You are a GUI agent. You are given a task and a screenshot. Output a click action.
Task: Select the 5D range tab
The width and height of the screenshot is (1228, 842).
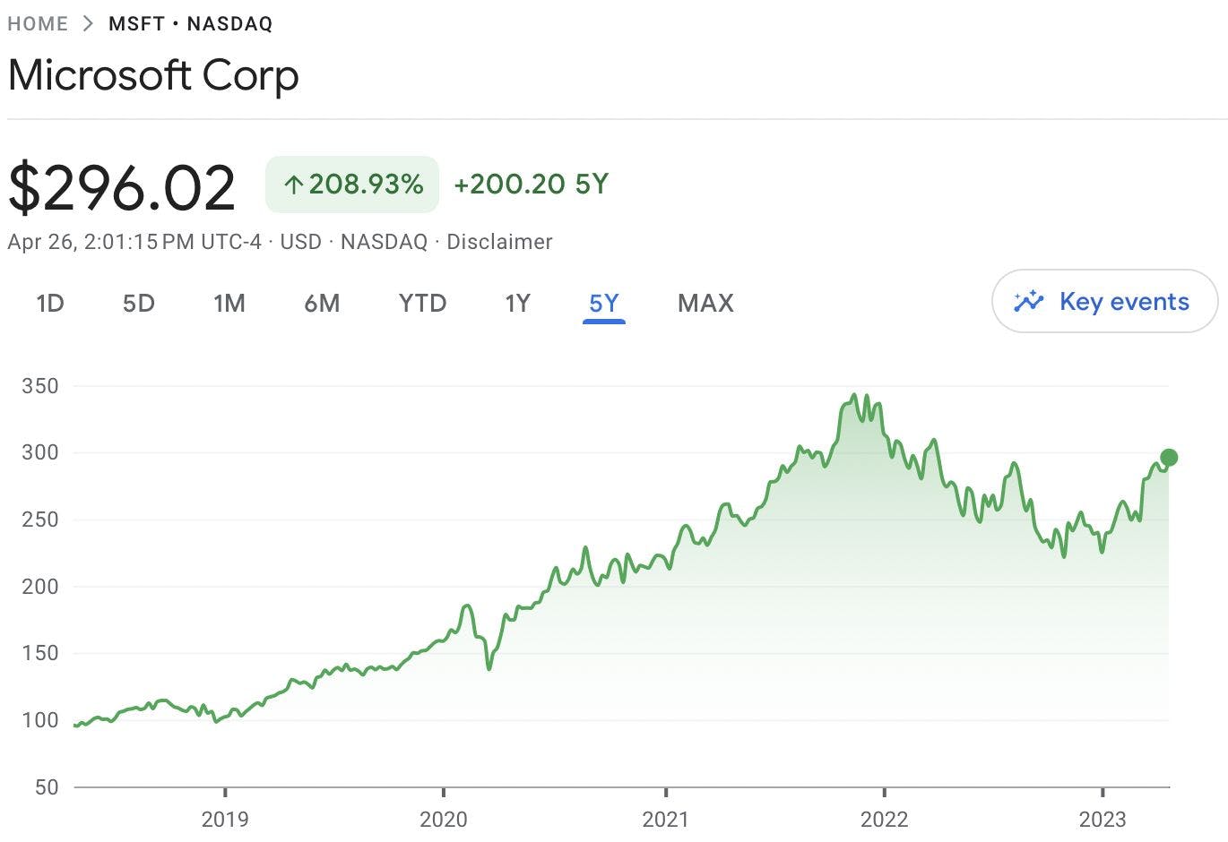click(x=139, y=304)
